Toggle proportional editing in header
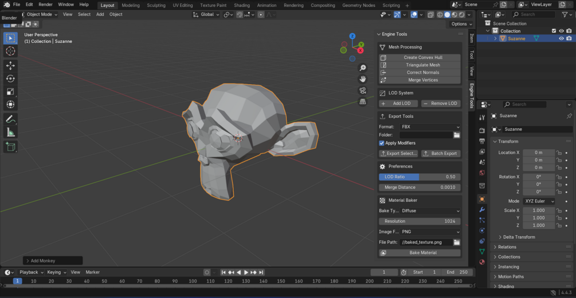This screenshot has height=298, width=576. coord(261,15)
